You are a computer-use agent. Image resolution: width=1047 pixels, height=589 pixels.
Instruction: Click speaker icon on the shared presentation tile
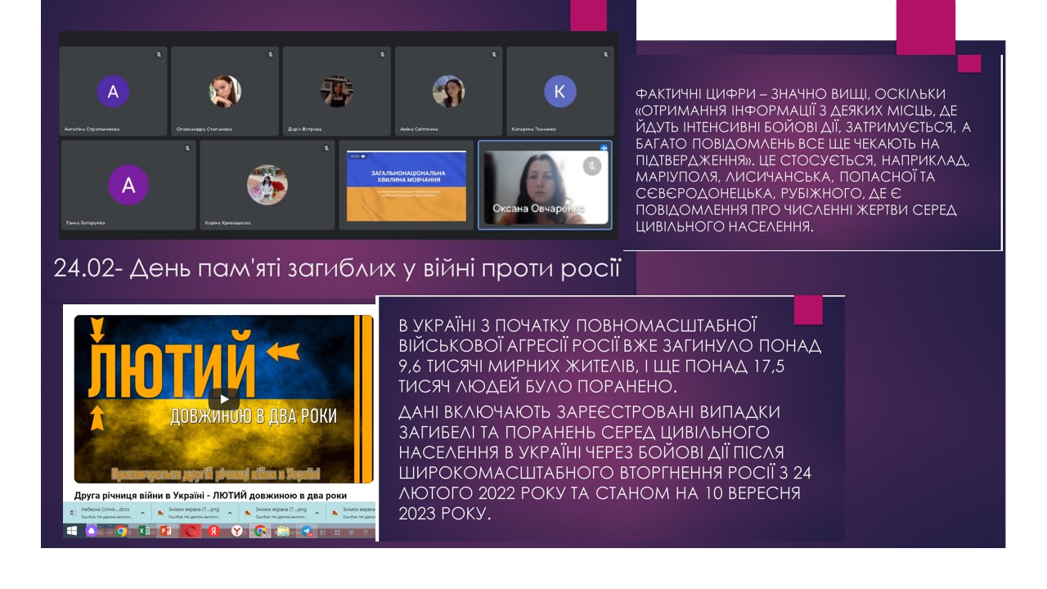click(362, 155)
